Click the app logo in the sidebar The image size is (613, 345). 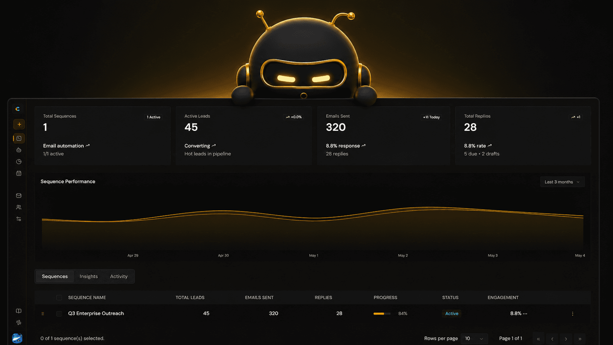[18, 109]
